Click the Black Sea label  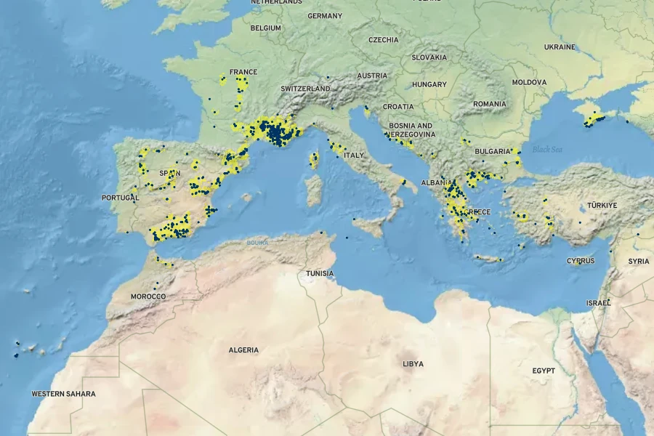(x=547, y=150)
